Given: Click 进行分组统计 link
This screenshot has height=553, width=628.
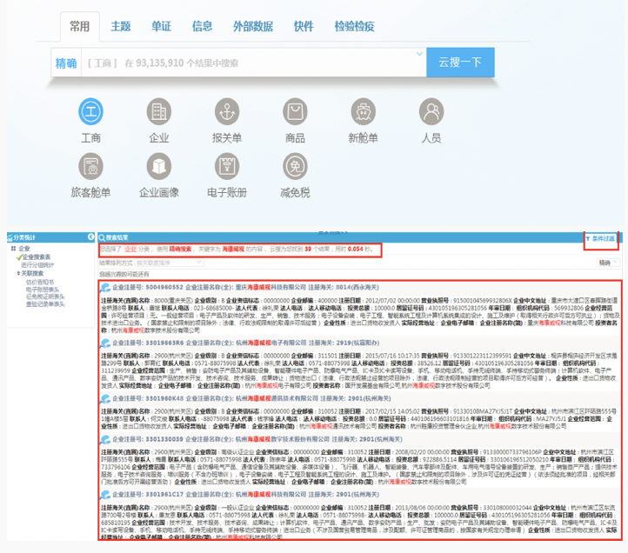Looking at the screenshot, I should 37,264.
